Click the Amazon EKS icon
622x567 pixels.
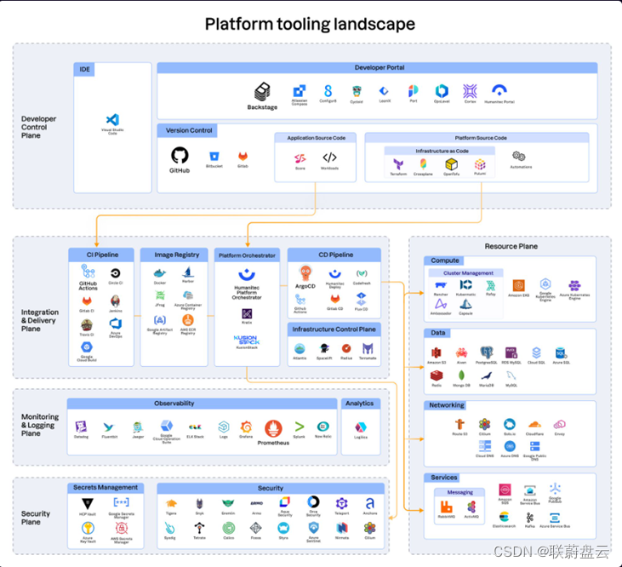519,285
